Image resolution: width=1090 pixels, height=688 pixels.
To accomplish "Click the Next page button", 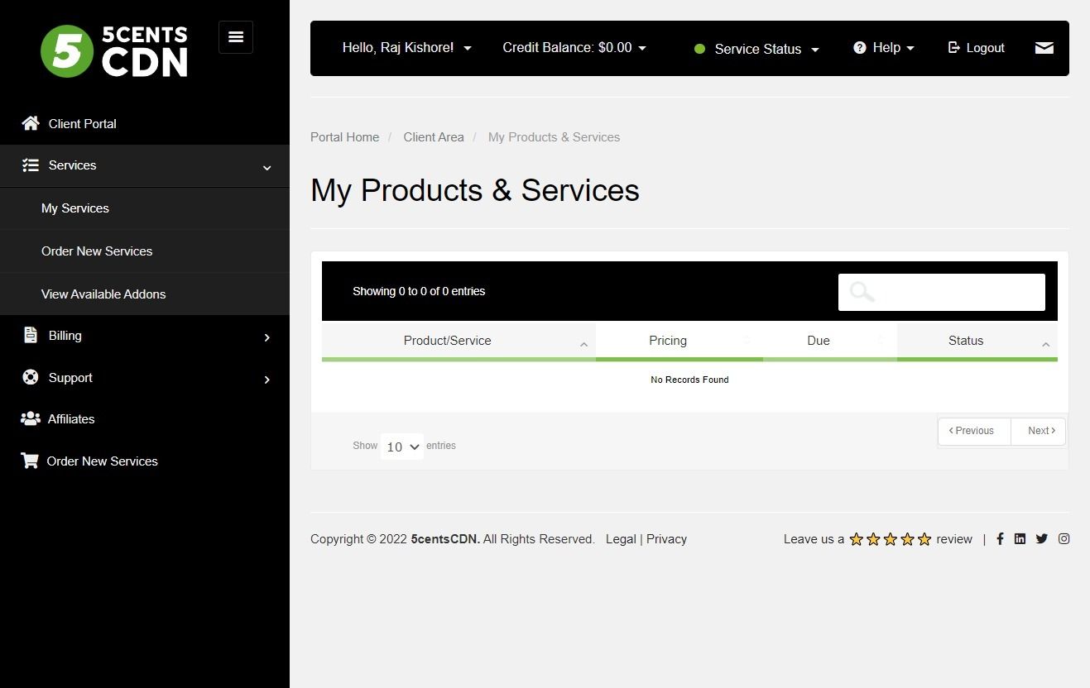I will (x=1039, y=431).
